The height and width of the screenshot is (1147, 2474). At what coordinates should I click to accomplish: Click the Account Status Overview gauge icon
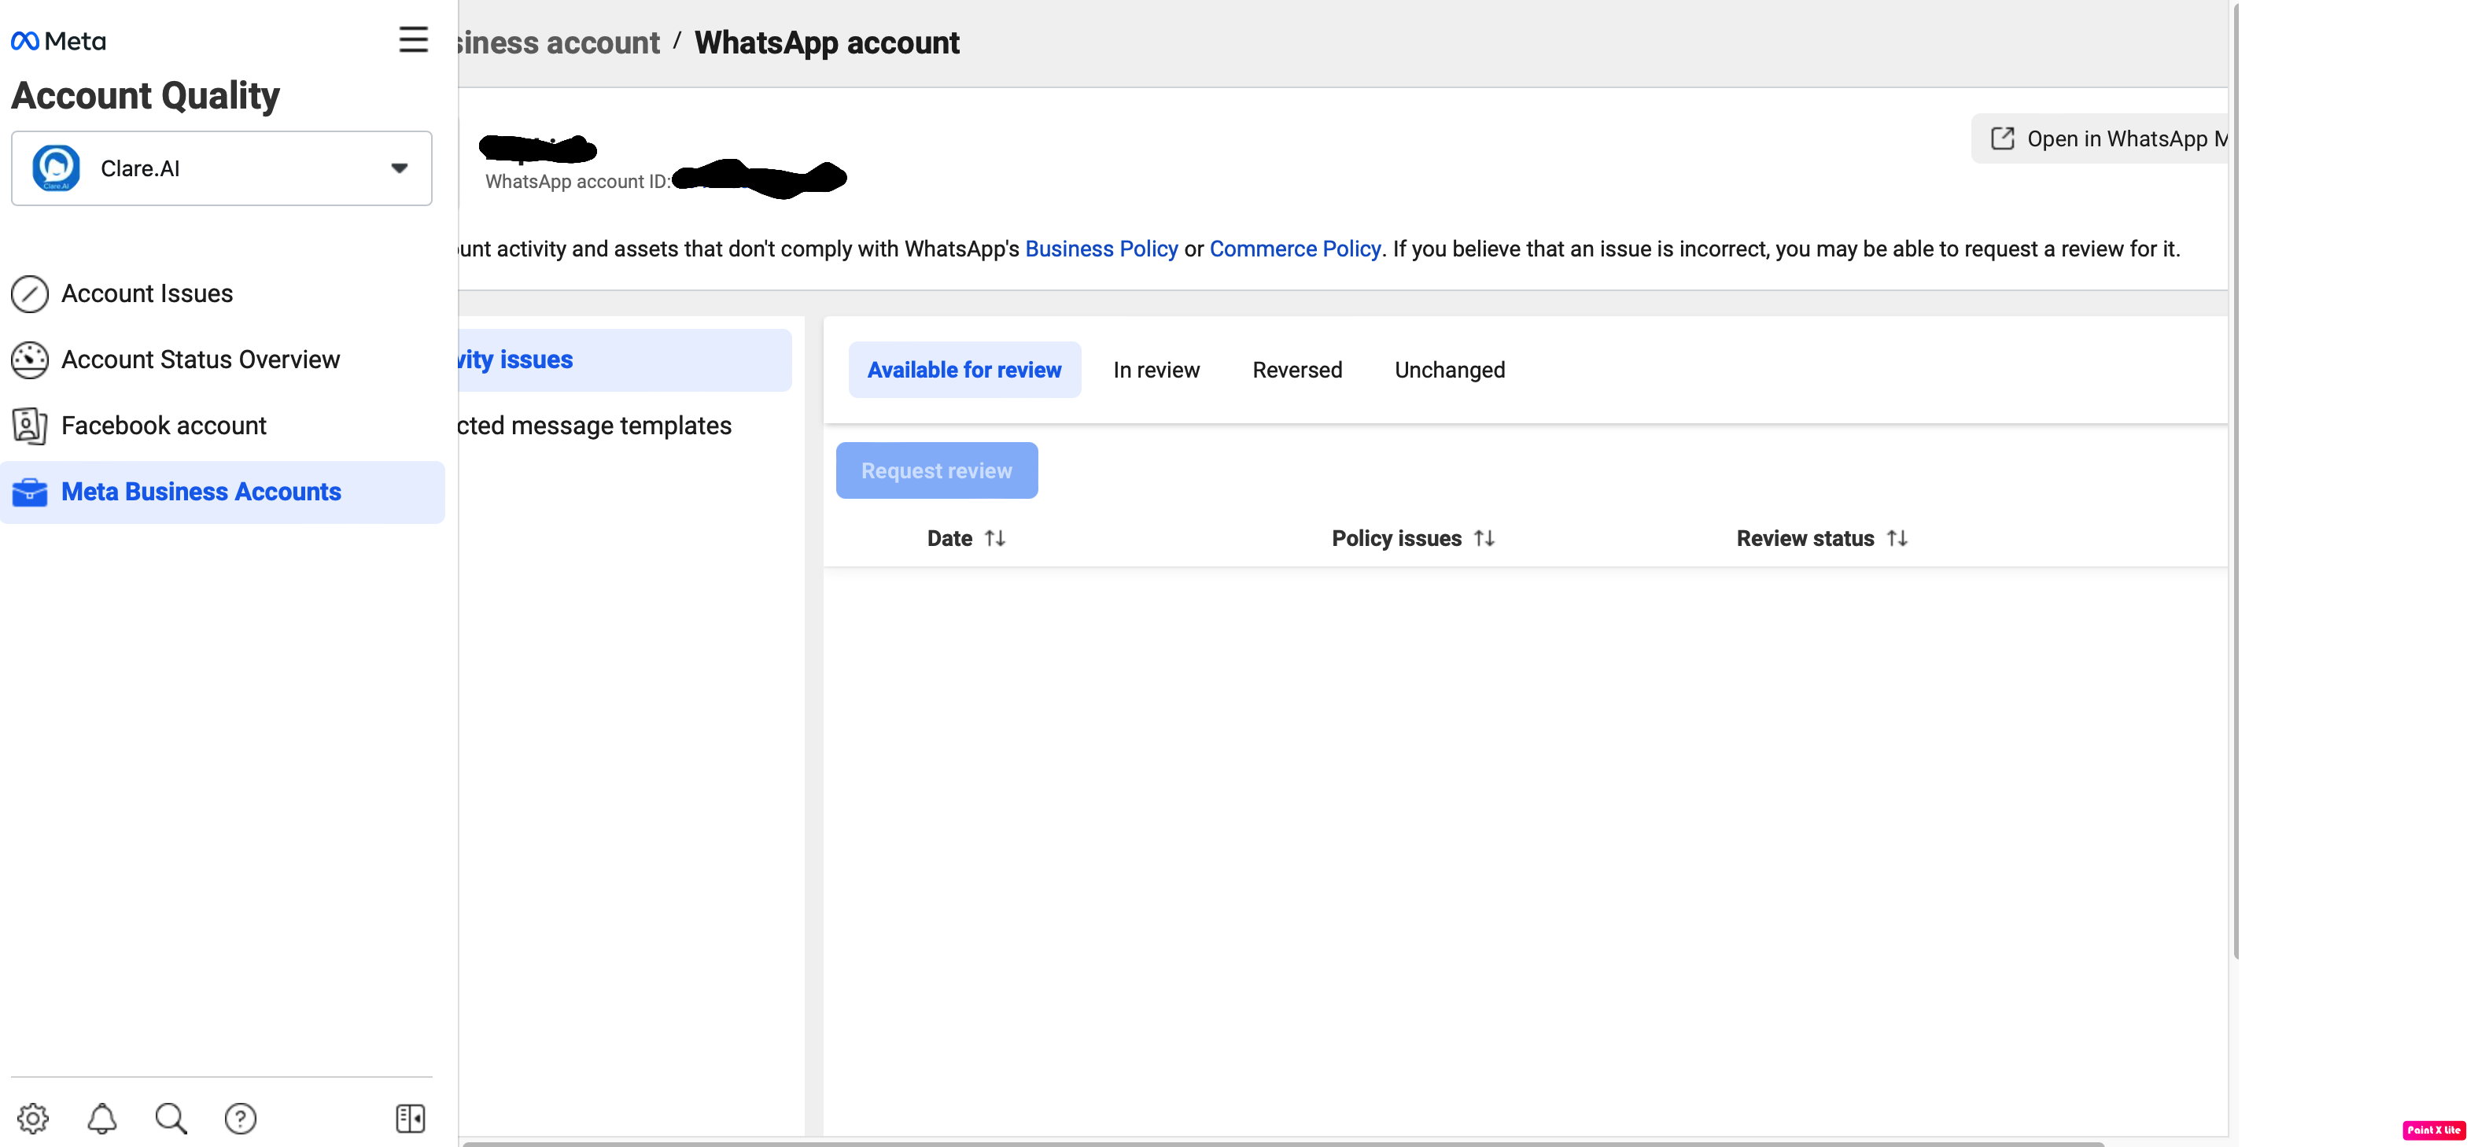[x=30, y=360]
